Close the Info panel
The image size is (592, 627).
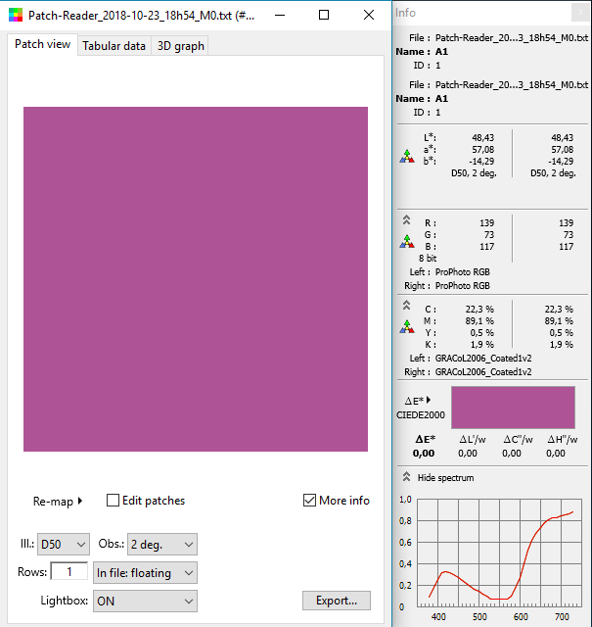click(x=580, y=13)
